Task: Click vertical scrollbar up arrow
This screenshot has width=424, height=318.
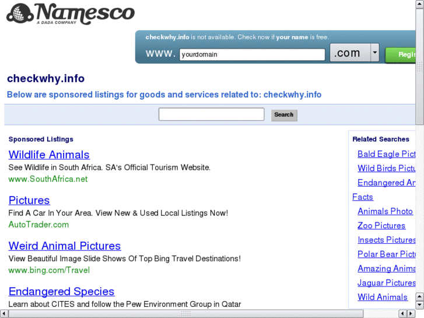Action: pos(420,4)
